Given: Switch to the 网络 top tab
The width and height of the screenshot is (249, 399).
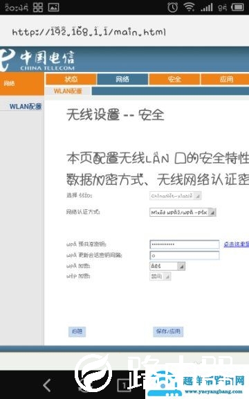Looking at the screenshot, I should [x=122, y=79].
